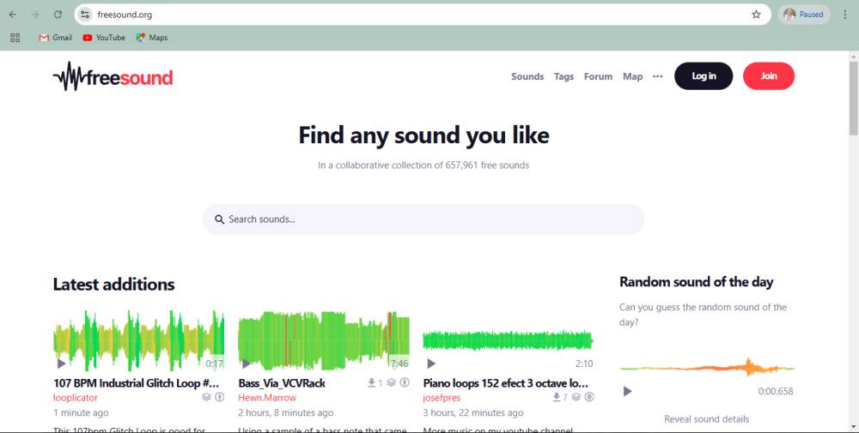
Task: Click the pack icon on Bass_Via_VCVRack
Action: (x=391, y=382)
